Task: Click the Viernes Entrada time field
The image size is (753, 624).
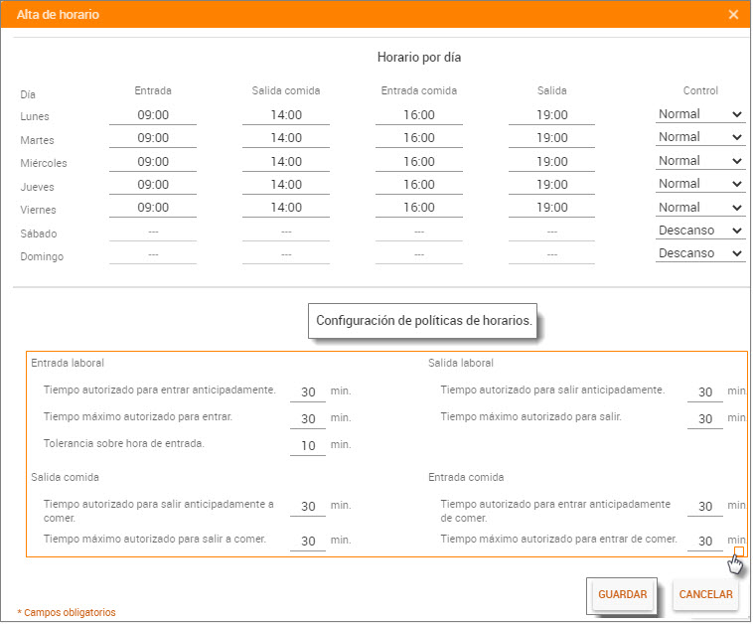Action: (x=153, y=208)
